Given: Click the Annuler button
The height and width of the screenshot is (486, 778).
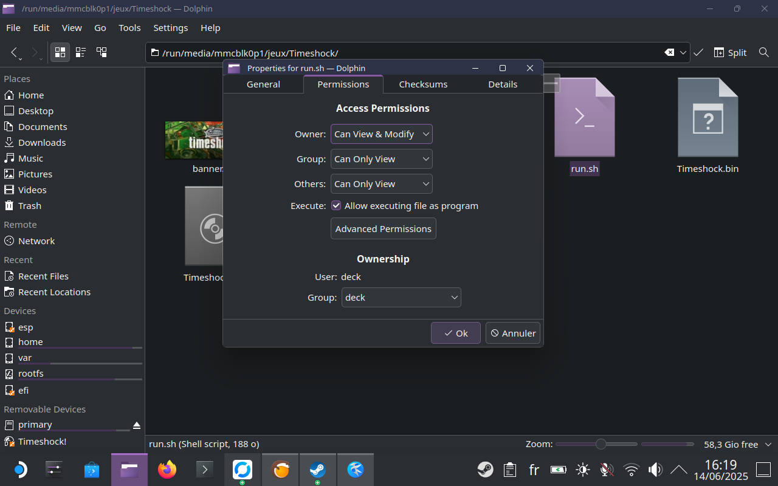Looking at the screenshot, I should click(x=513, y=333).
